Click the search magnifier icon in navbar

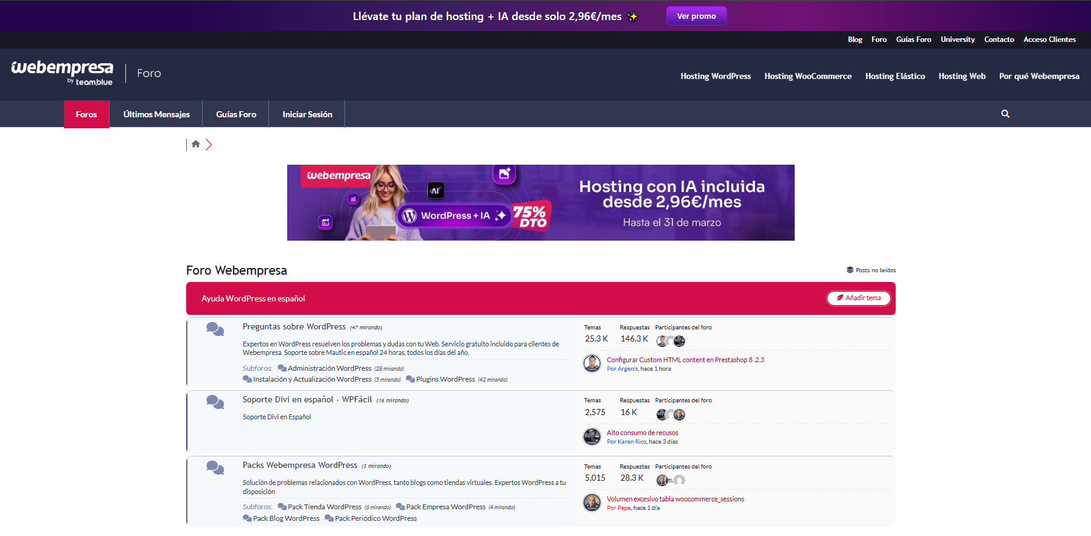(1005, 114)
